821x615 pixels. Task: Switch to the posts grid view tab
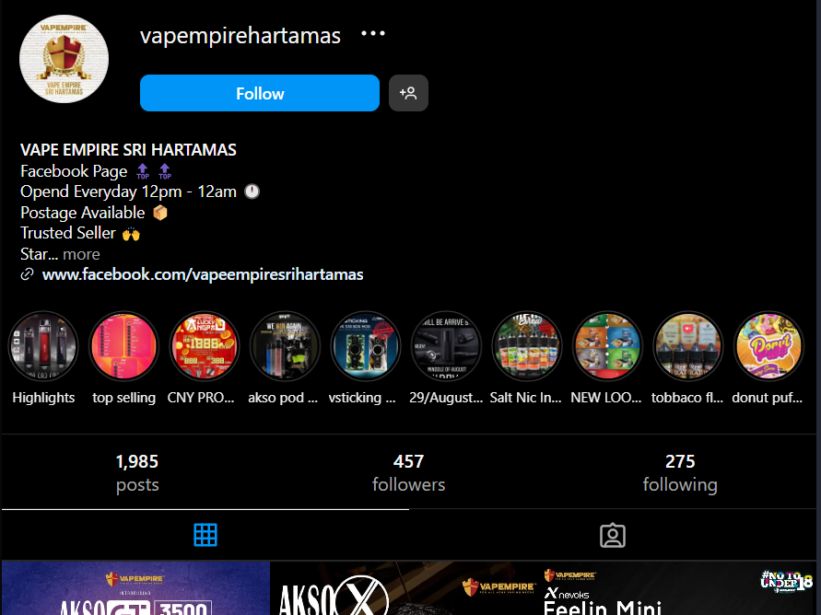[x=205, y=535]
